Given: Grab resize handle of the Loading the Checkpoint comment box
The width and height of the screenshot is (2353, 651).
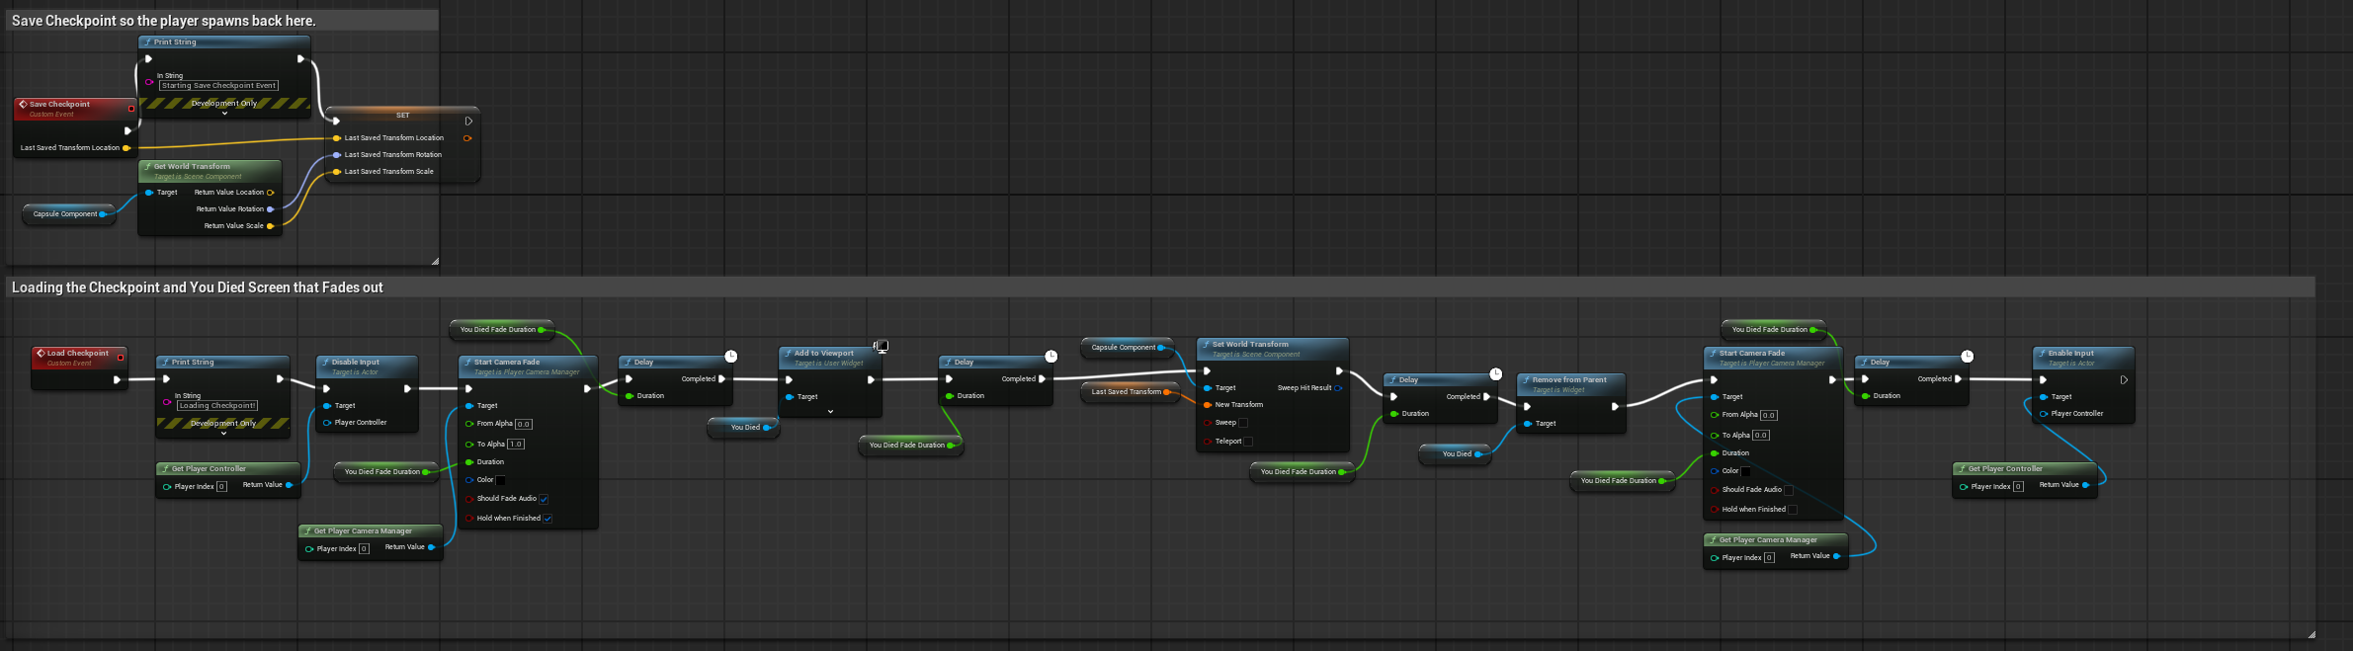Looking at the screenshot, I should [2311, 634].
